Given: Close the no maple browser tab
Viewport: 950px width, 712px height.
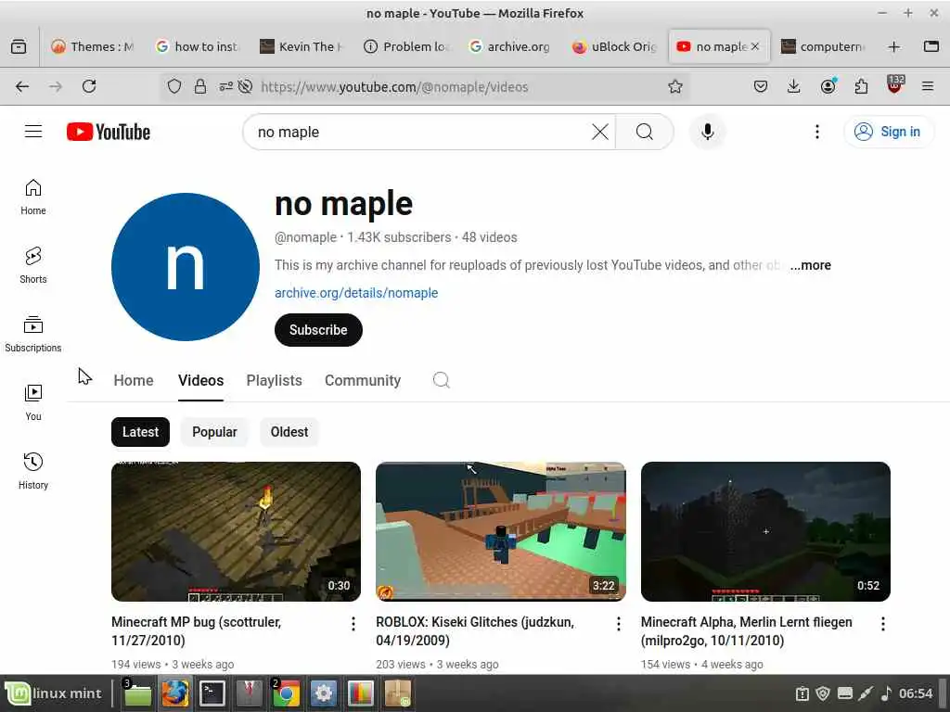Looking at the screenshot, I should 755,46.
